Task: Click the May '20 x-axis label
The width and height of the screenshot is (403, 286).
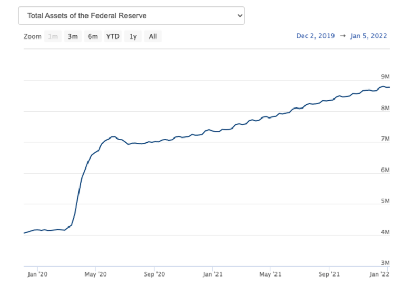Action: point(96,274)
